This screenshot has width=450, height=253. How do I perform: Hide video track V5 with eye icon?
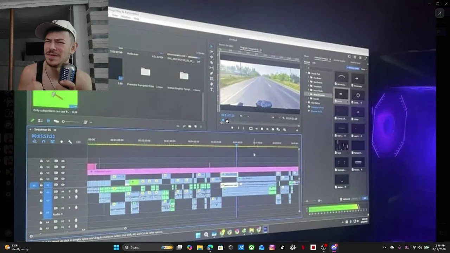click(x=63, y=161)
